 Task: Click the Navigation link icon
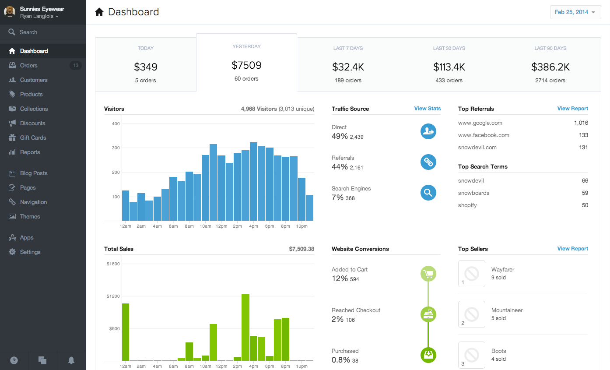(x=12, y=202)
